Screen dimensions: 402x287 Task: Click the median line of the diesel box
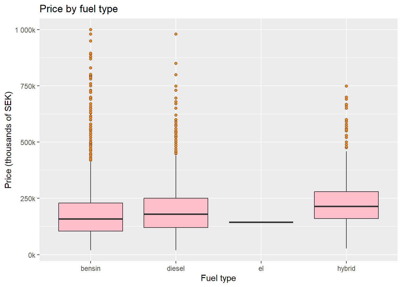point(176,214)
